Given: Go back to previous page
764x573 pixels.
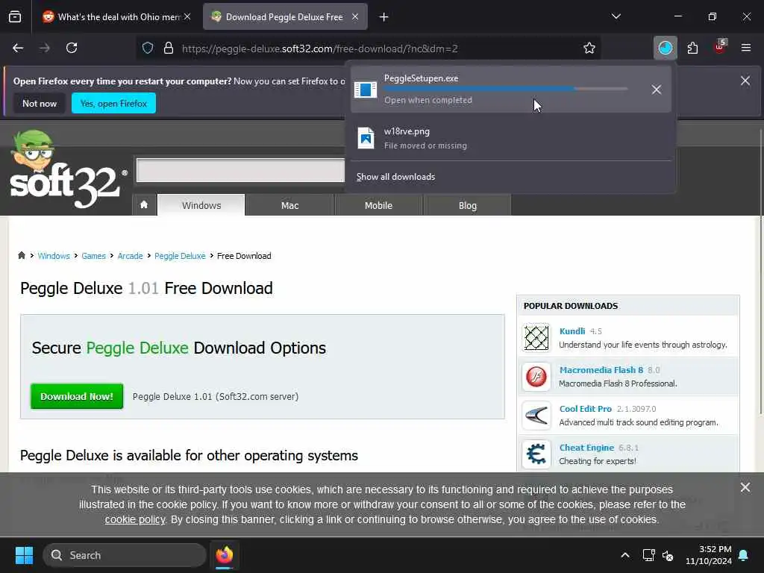Looking at the screenshot, I should [18, 48].
